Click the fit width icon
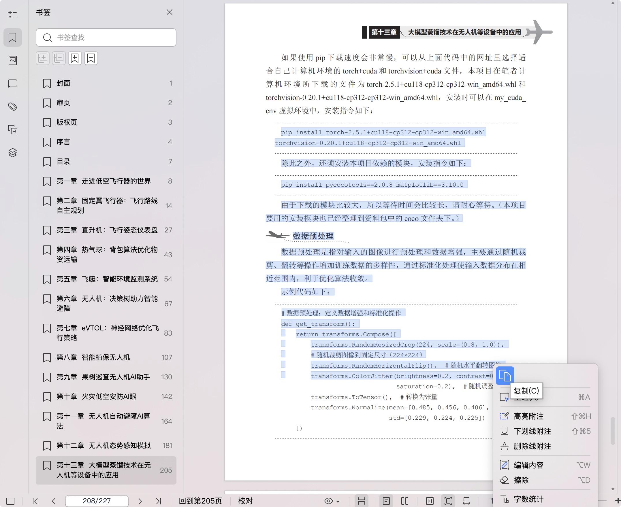Image resolution: width=621 pixels, height=507 pixels. [x=467, y=501]
